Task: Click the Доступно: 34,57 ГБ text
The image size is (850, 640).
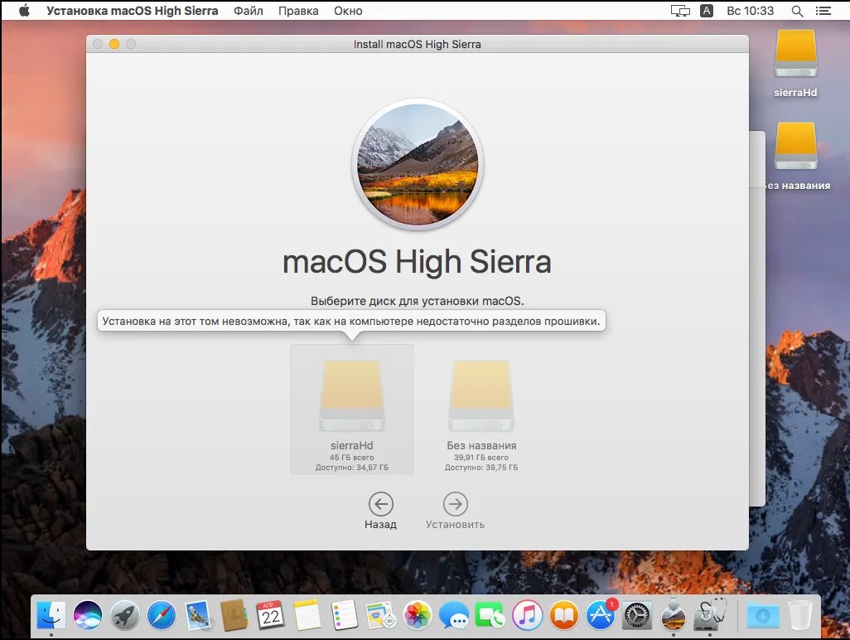Action: [352, 467]
